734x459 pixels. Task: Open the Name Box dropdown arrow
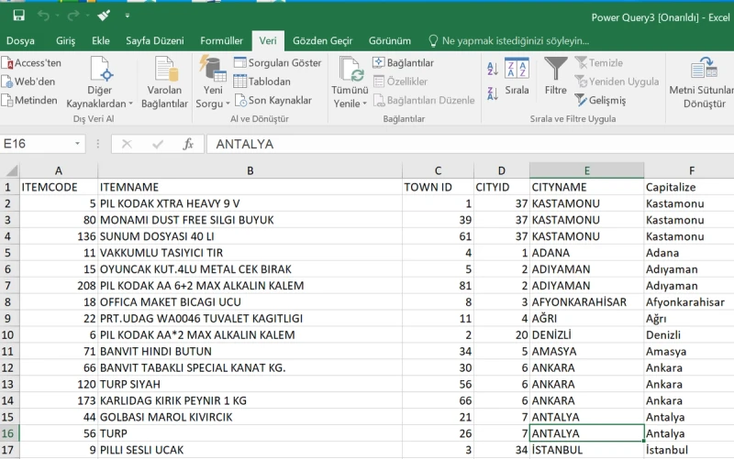pos(78,144)
